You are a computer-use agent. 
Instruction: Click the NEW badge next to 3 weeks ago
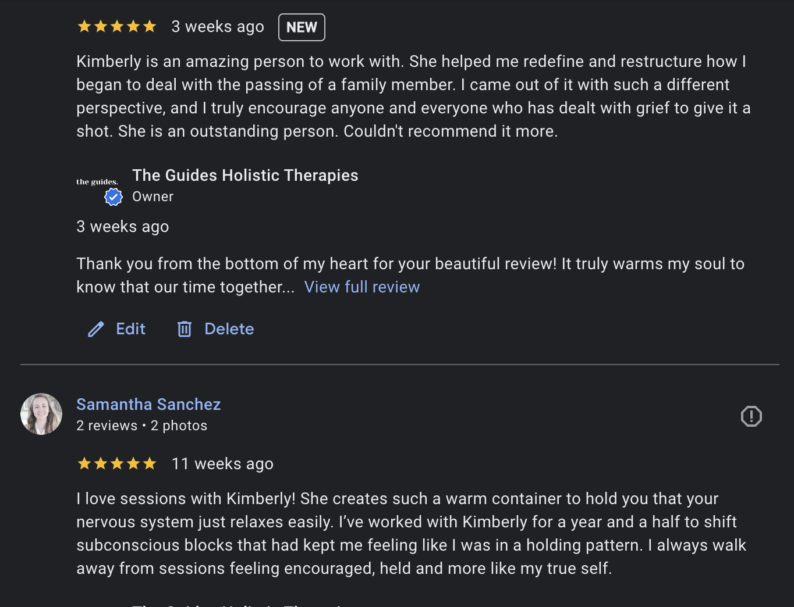(x=302, y=27)
